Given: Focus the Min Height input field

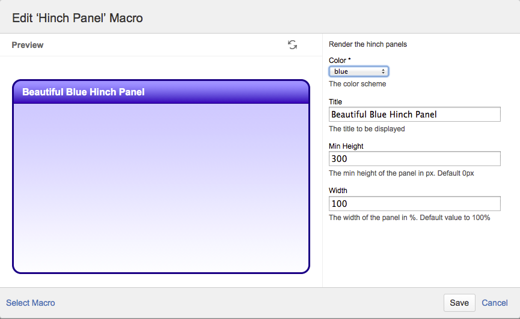Looking at the screenshot, I should (x=415, y=159).
